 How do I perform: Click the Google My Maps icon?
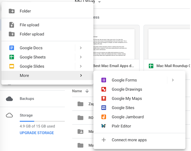click(x=104, y=99)
